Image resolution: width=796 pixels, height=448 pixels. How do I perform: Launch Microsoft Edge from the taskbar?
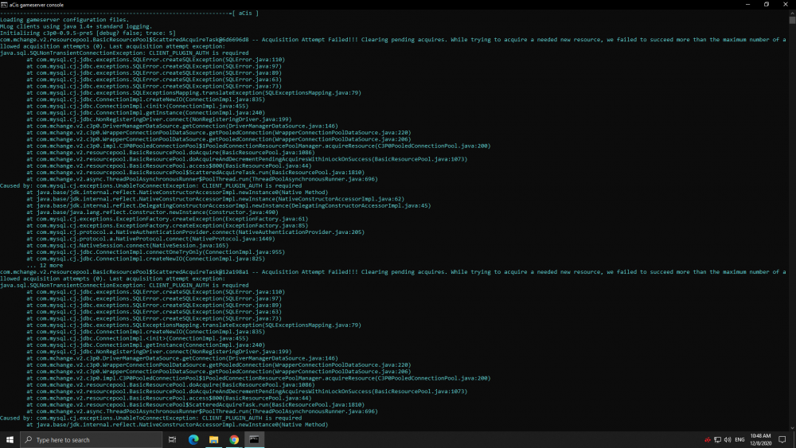point(193,439)
